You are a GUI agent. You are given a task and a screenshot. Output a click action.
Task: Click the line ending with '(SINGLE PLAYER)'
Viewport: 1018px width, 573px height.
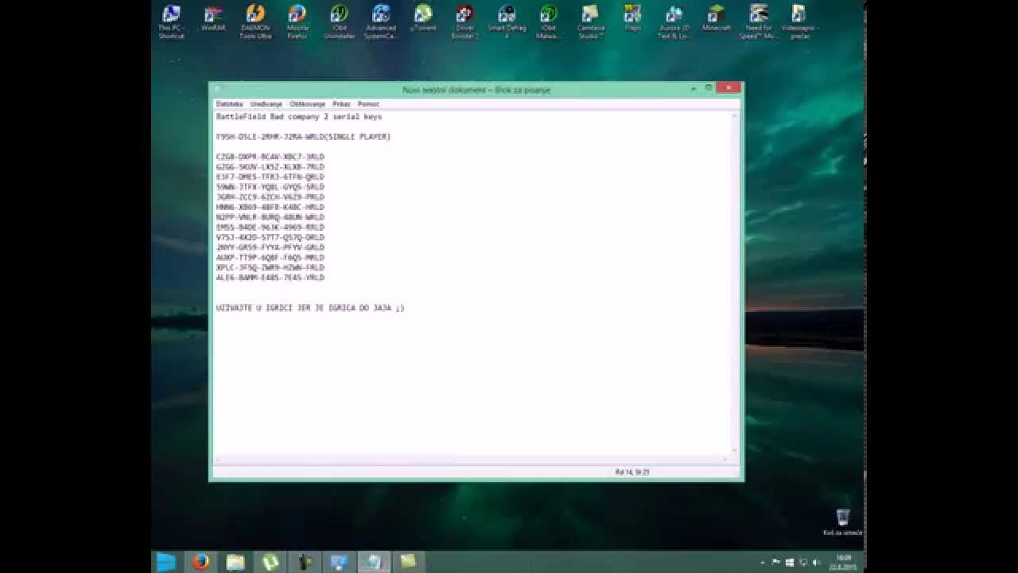pyautogui.click(x=303, y=137)
